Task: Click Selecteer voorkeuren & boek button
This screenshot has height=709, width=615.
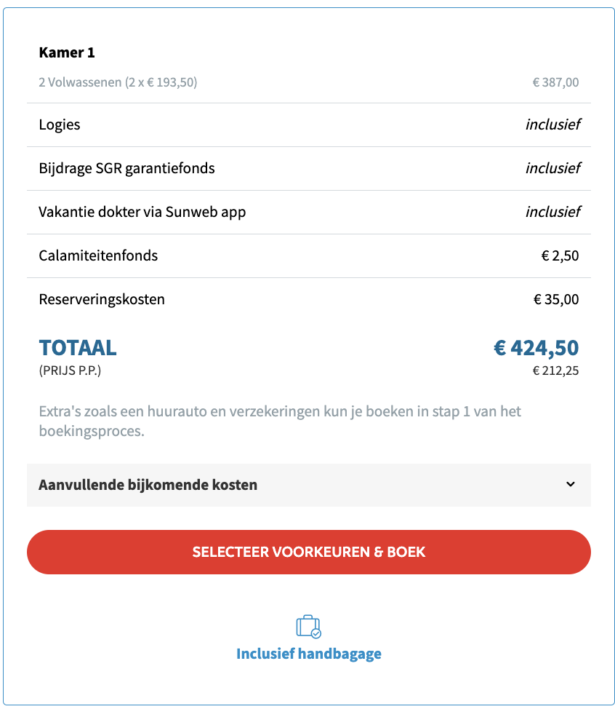Action: (x=308, y=552)
